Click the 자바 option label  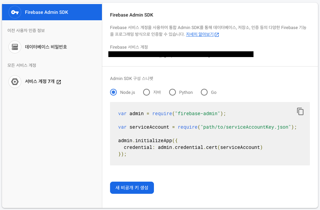pyautogui.click(x=157, y=92)
